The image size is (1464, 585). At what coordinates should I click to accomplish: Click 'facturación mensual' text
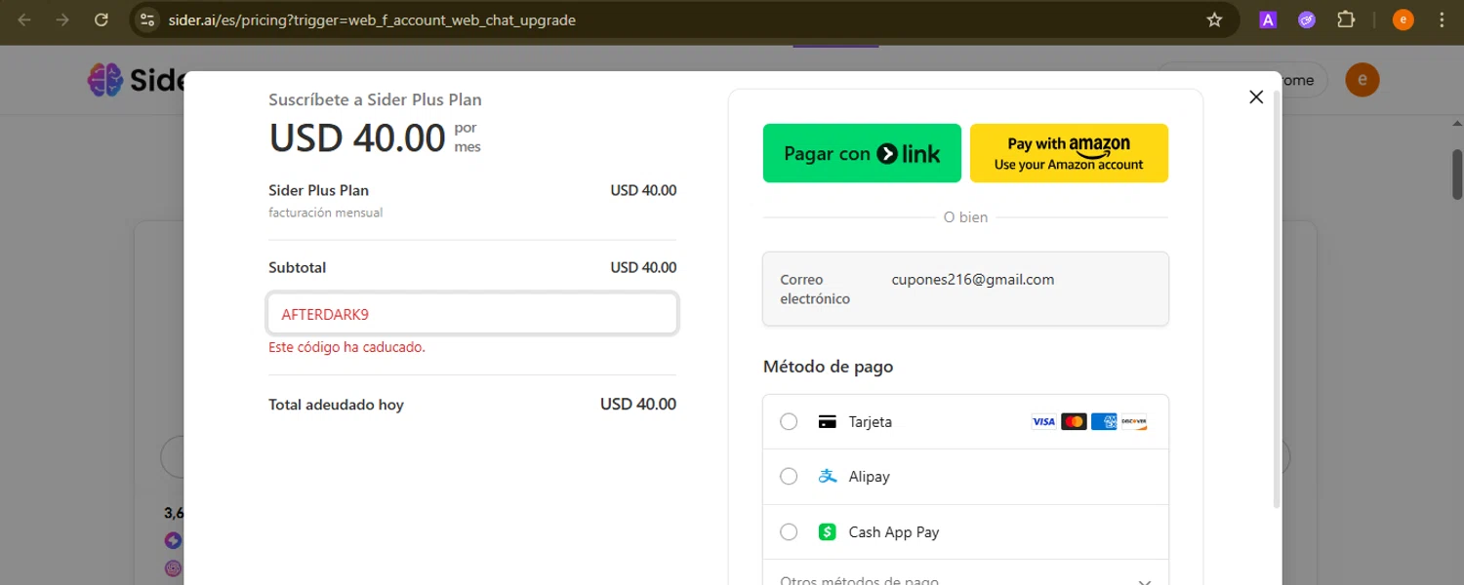[x=326, y=213]
